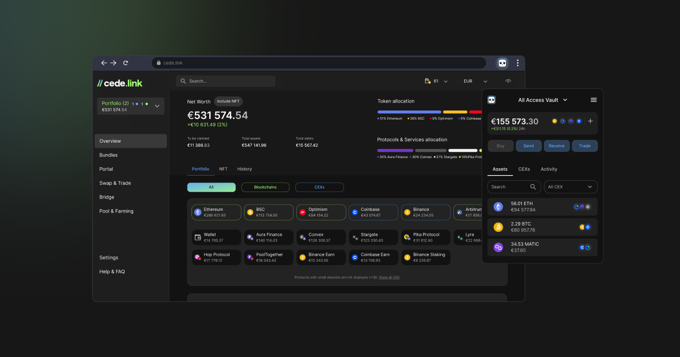Click the main Search field
Screen dimensions: 680x357
[x=226, y=81]
